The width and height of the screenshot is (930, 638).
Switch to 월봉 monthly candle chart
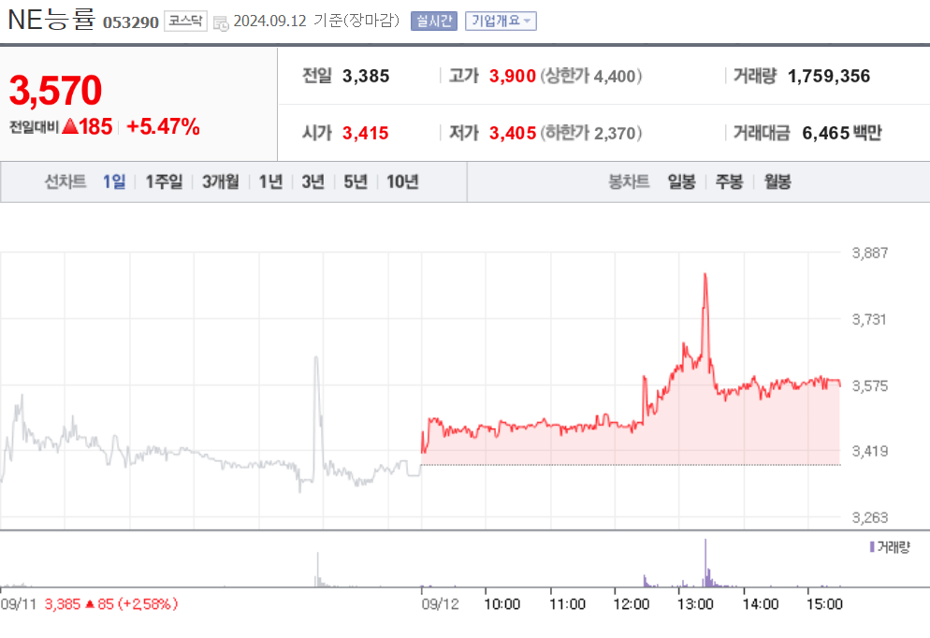click(x=777, y=181)
